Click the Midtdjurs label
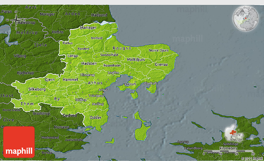 (x=136, y=59)
